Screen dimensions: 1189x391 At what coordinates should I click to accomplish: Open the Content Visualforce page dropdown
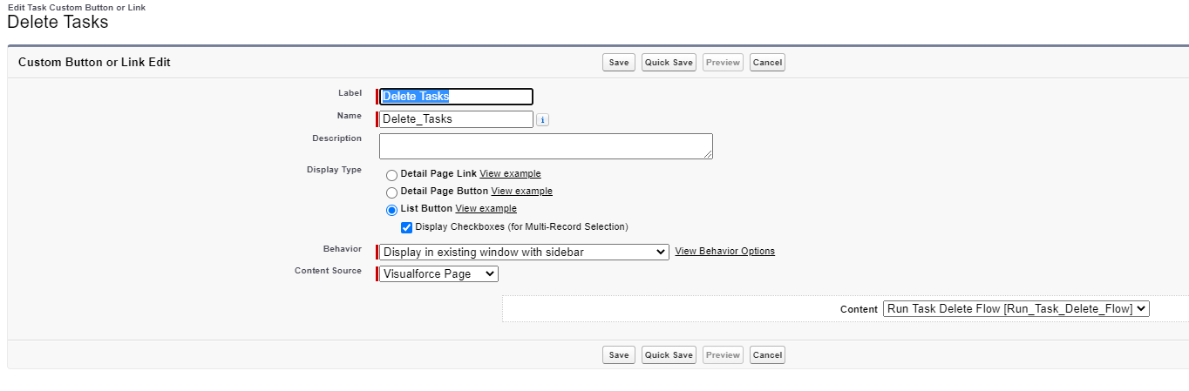[1016, 308]
